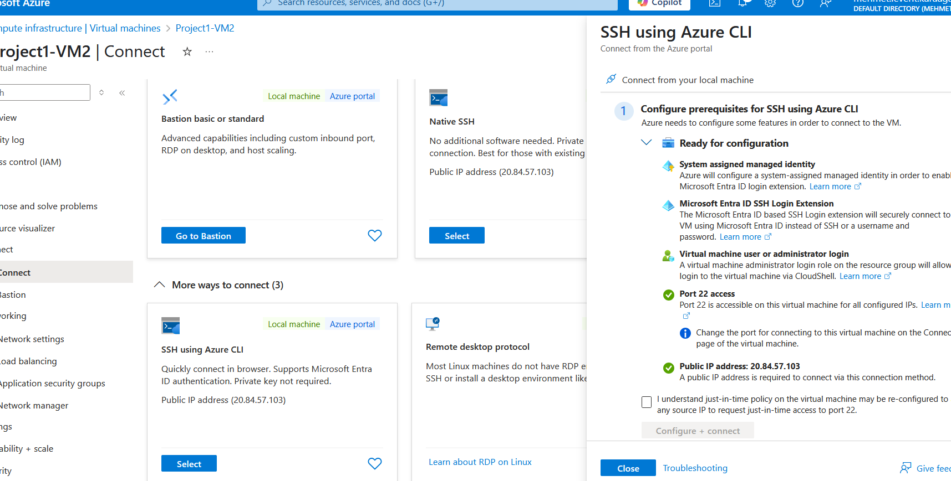Open portal settings gear in the top bar
This screenshot has width=951, height=481.
tap(770, 3)
